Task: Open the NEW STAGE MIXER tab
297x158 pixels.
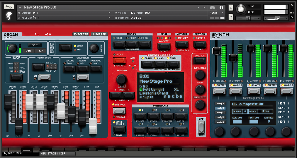Action: [x=57, y=153]
